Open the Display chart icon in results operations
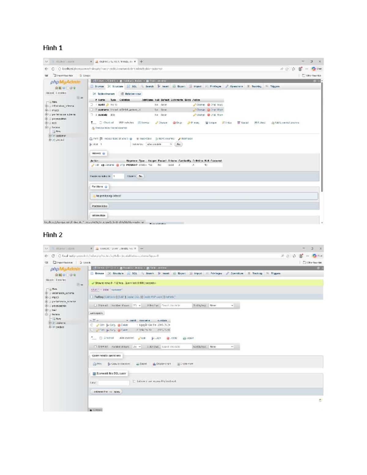Screen dimensions: 367x475 coord(154,364)
